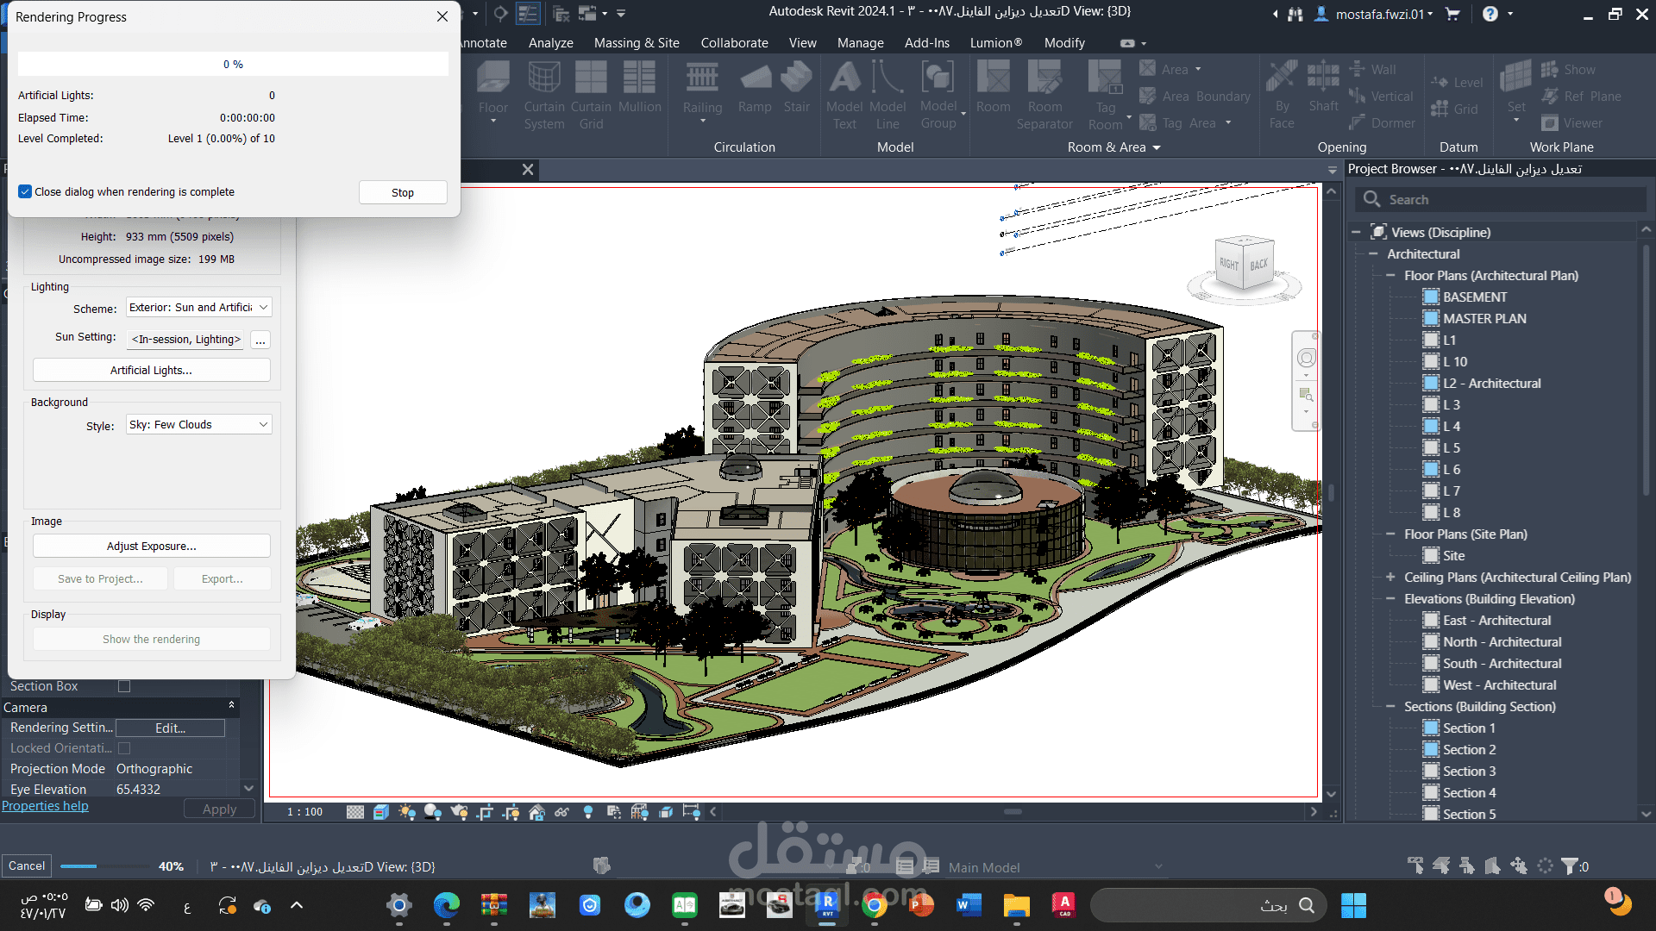Open Rendering dialog teapot icon
1656x931 pixels.
coord(459,812)
